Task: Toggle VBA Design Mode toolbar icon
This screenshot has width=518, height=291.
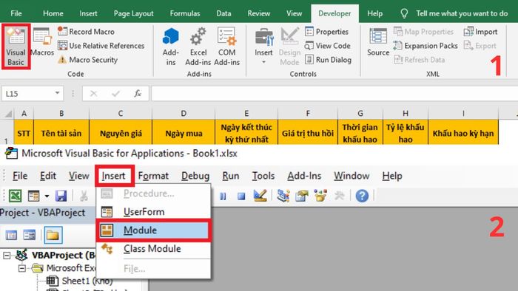Action: pyautogui.click(x=260, y=196)
